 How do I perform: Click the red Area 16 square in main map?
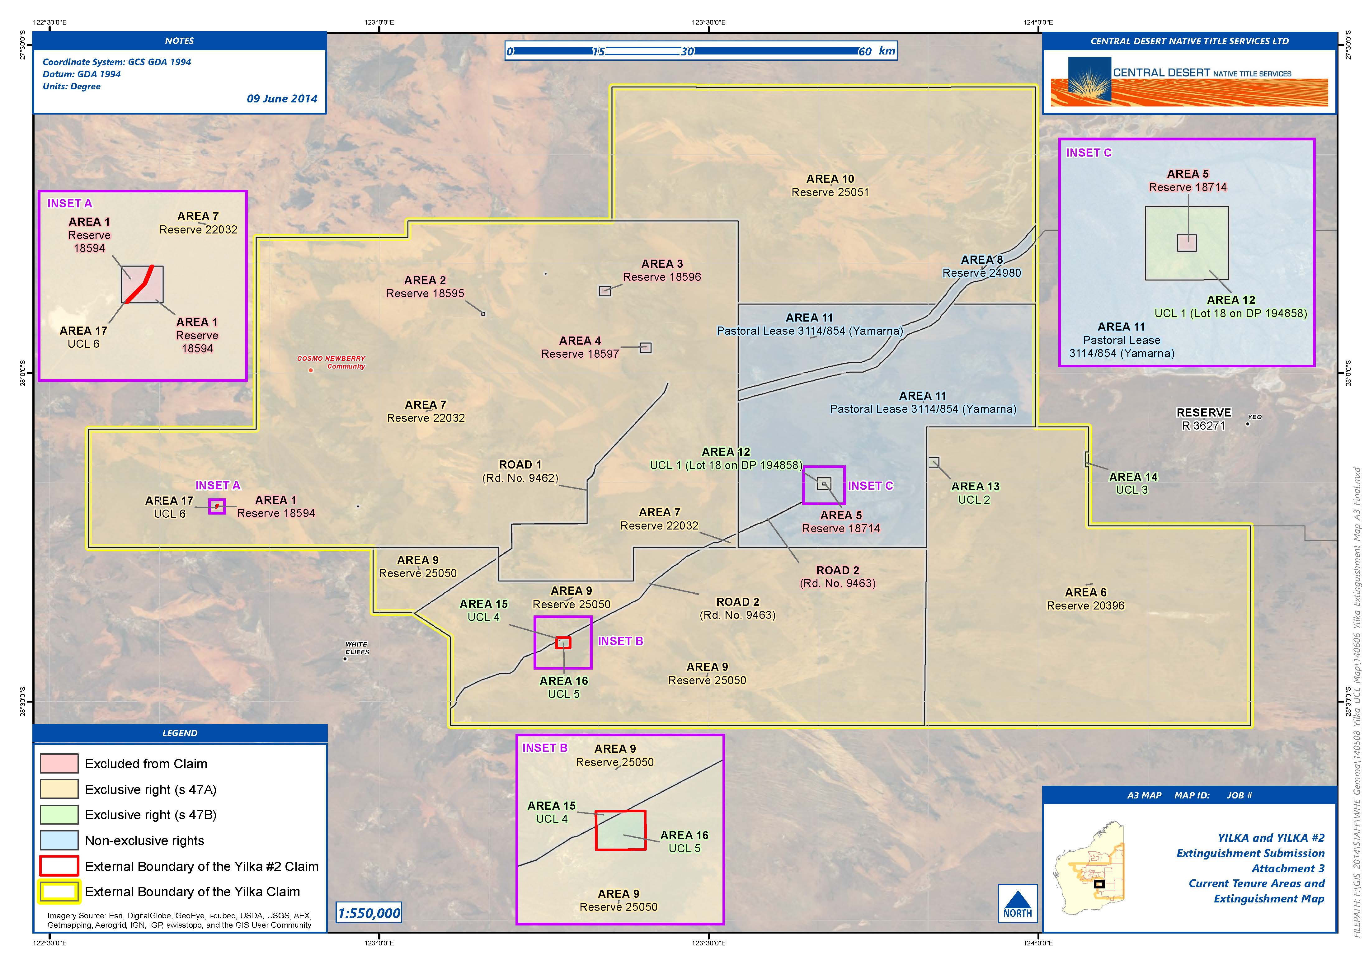[563, 643]
